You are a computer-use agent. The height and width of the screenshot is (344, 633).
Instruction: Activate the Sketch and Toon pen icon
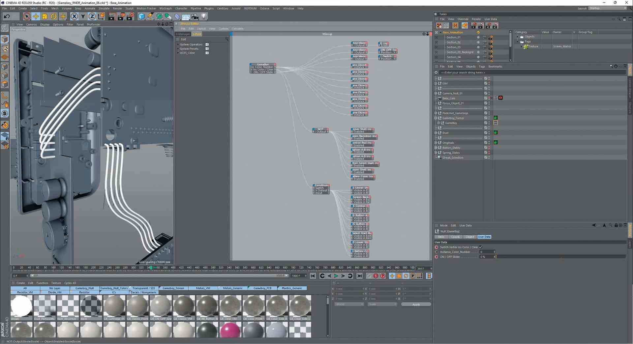(150, 16)
